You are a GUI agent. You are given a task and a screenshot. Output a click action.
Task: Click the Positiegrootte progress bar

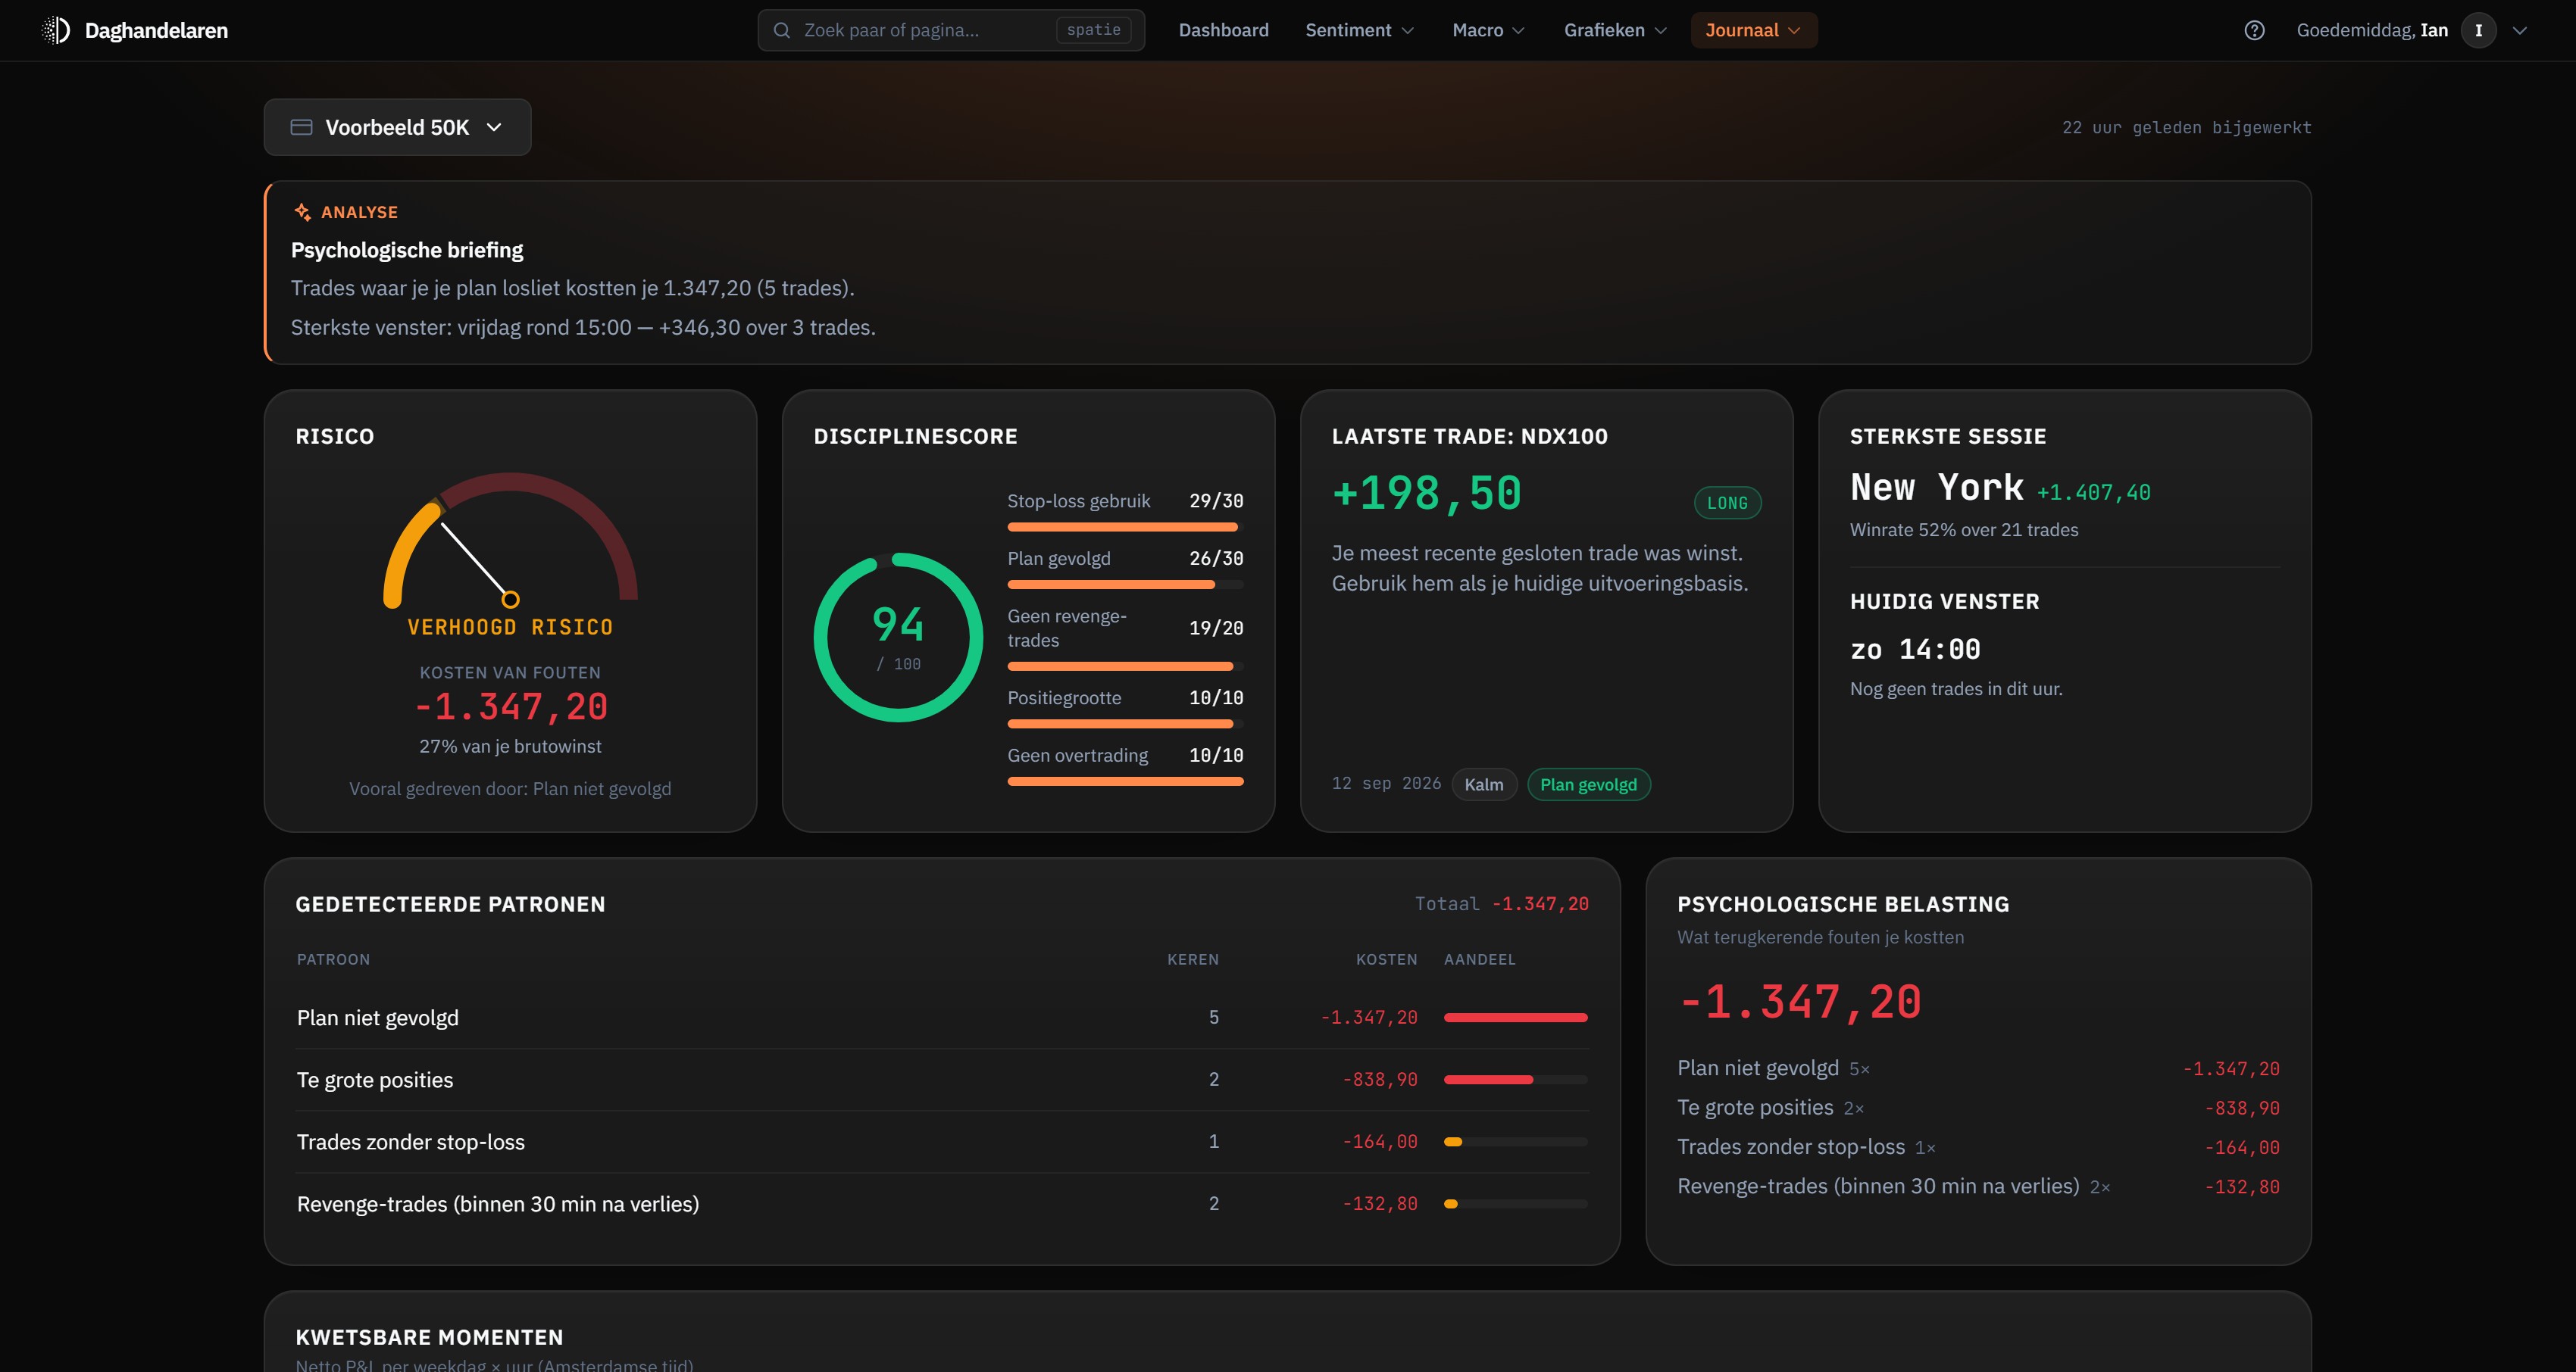click(x=1125, y=723)
